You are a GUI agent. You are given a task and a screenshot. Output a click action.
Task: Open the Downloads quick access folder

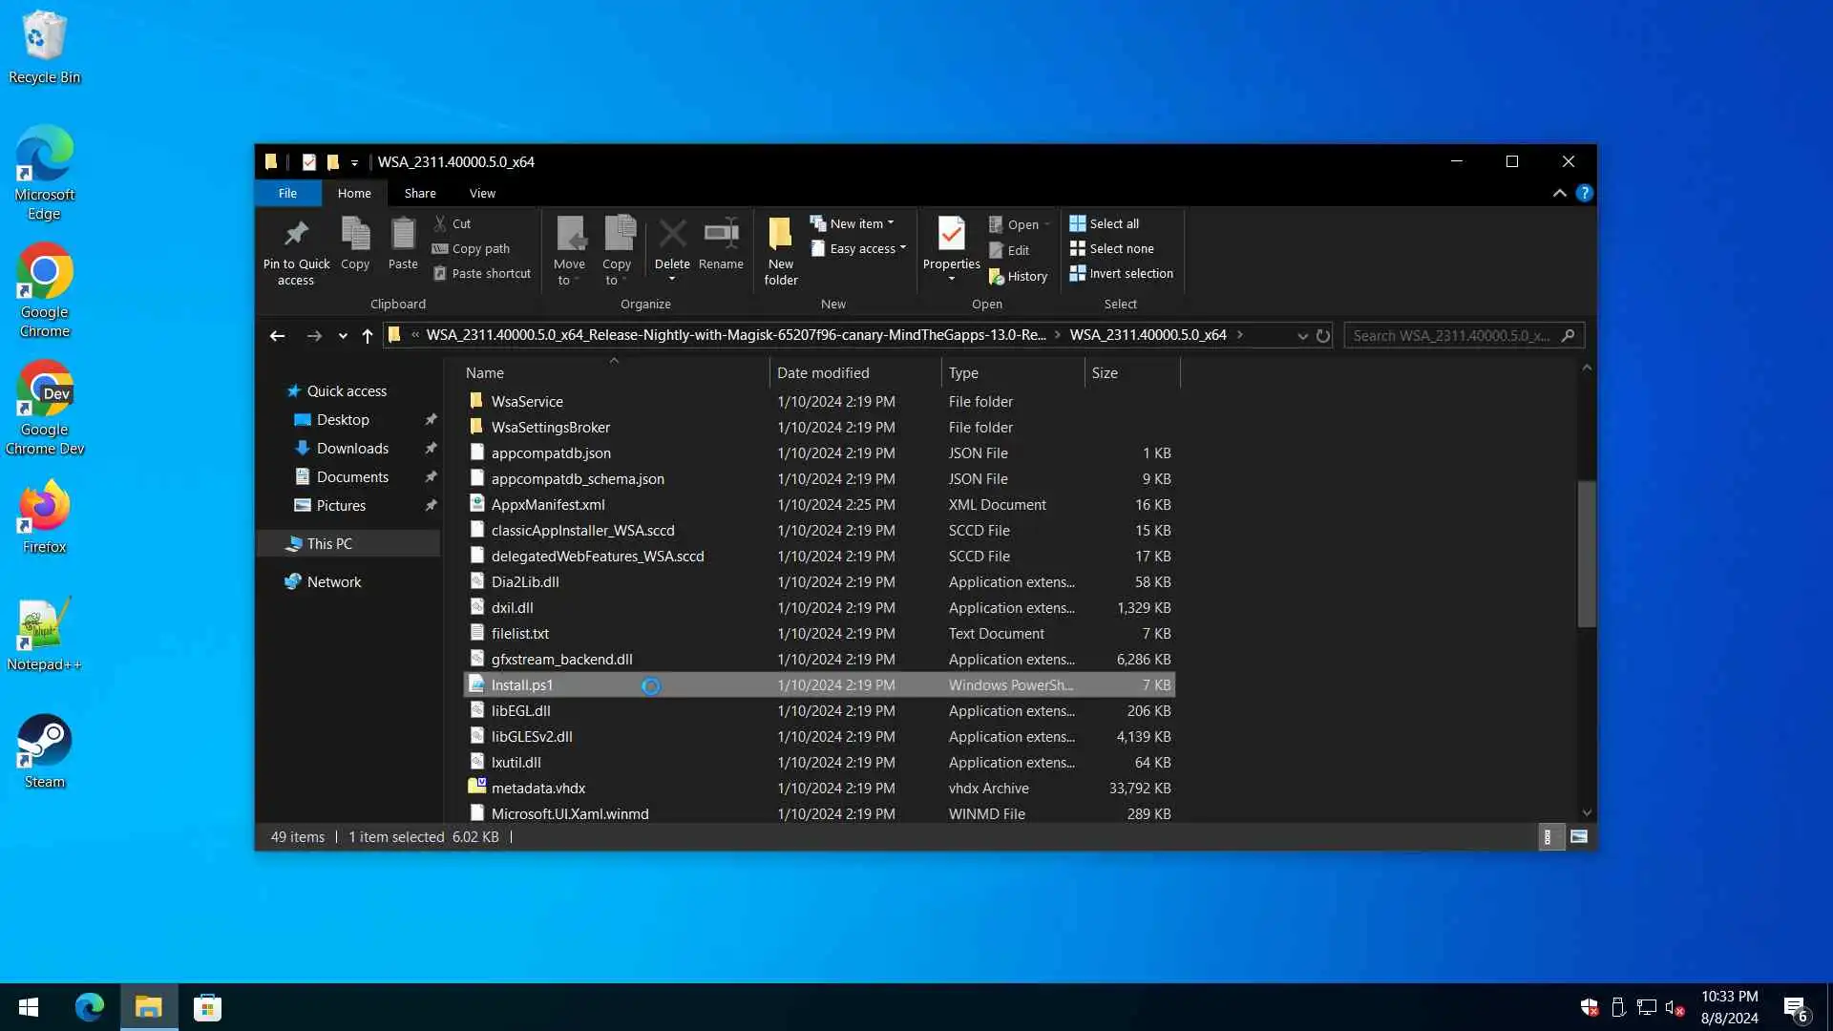(352, 449)
